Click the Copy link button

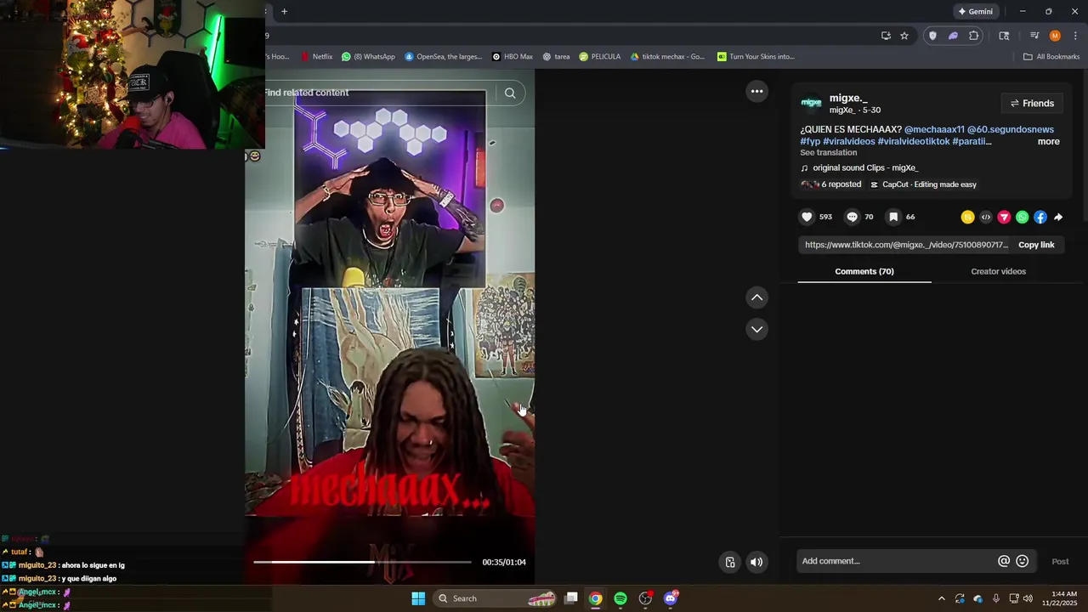click(1036, 245)
